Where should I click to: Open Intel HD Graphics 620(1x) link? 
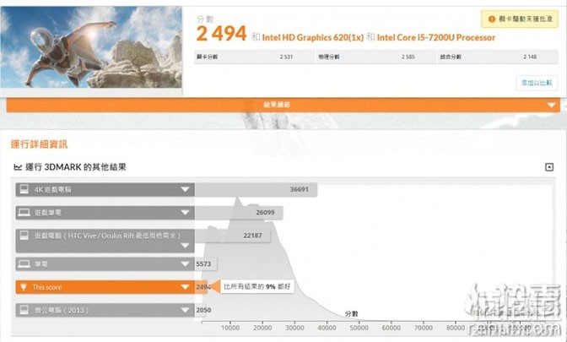(x=312, y=37)
